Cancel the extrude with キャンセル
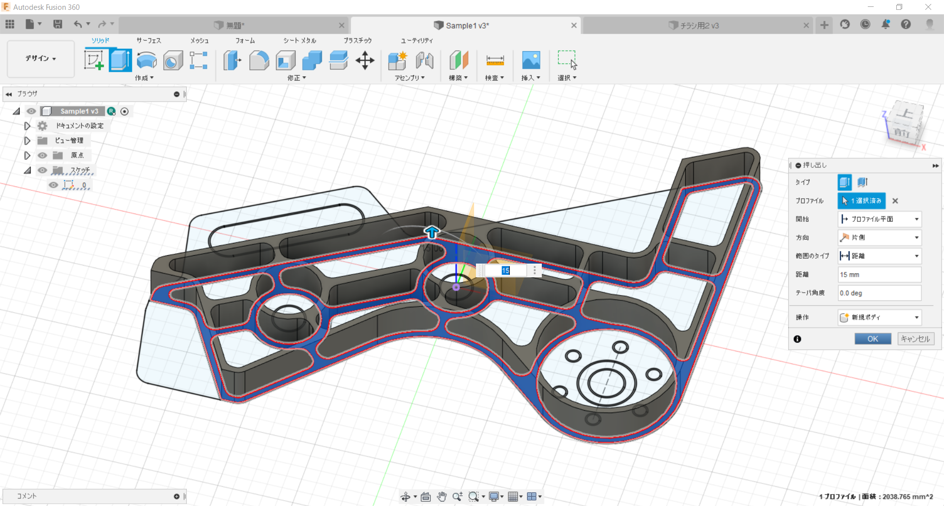 (x=915, y=339)
